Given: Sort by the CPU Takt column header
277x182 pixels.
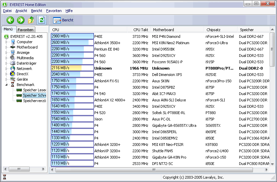Looking at the screenshot, I should 139,30.
